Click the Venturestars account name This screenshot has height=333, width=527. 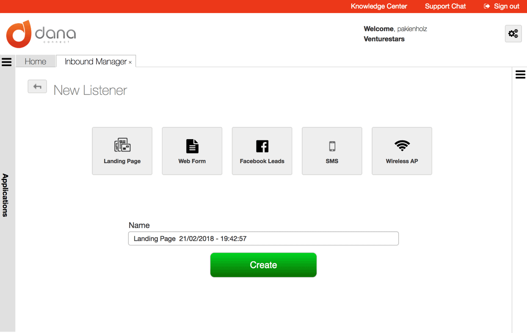[384, 39]
